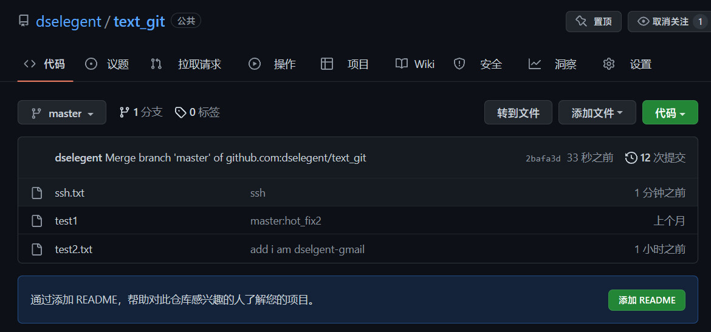
Task: Open the Wiki tab
Action: coord(415,64)
